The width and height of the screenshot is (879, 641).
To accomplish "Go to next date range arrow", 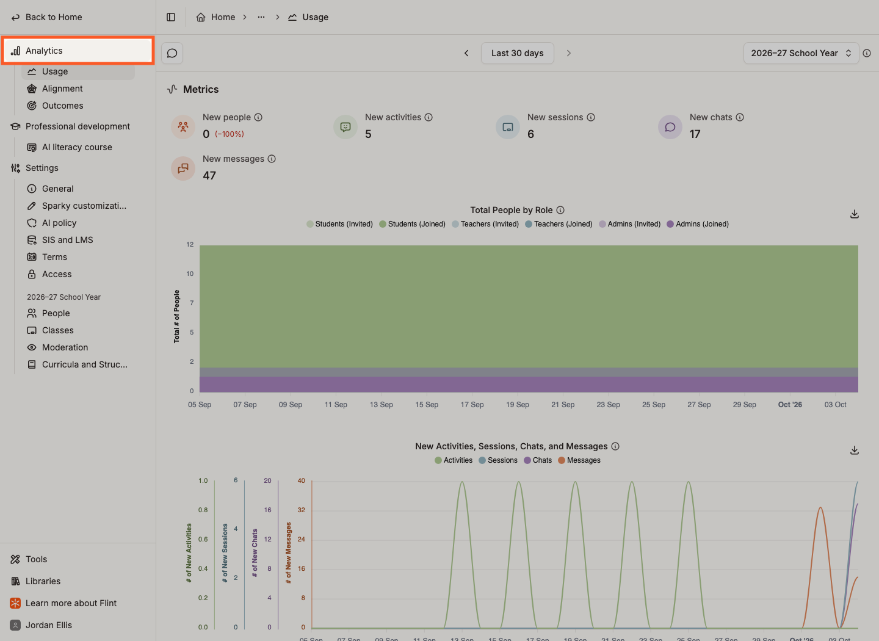I will (569, 53).
